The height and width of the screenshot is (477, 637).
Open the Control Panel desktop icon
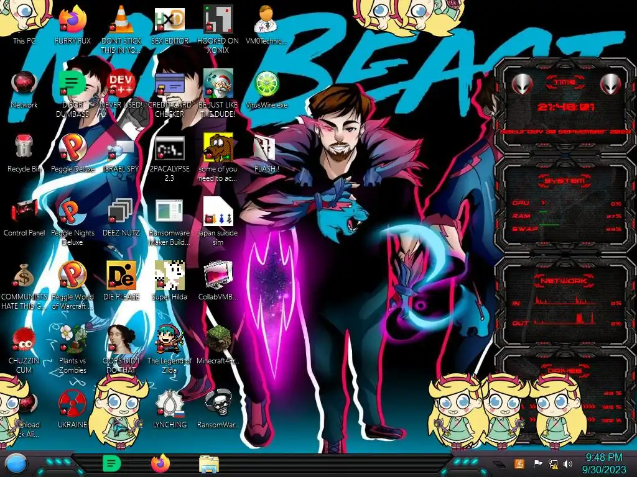[x=24, y=217]
